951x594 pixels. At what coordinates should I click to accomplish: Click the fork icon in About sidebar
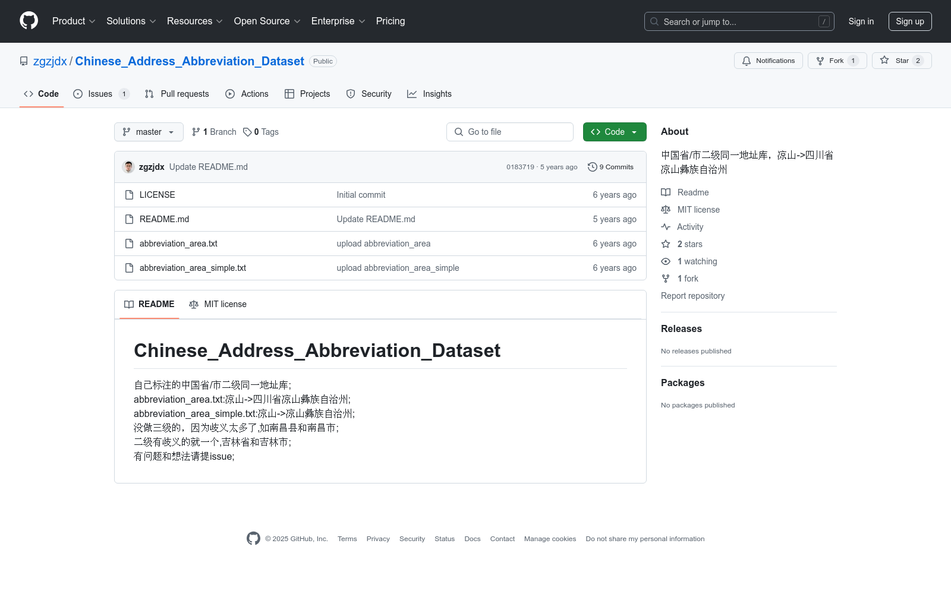[666, 279]
